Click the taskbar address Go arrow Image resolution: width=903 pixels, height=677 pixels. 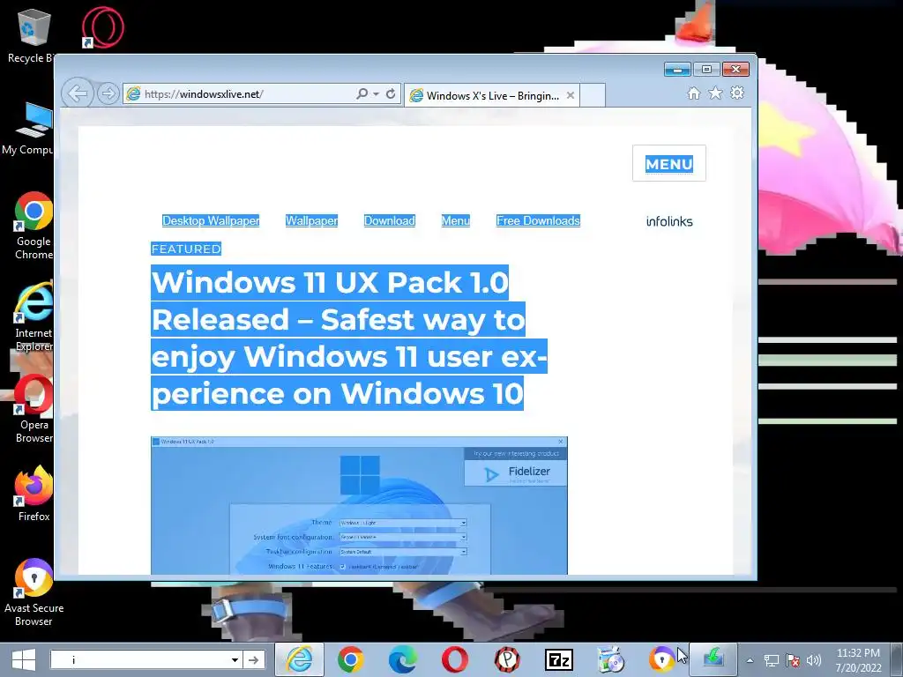pyautogui.click(x=253, y=659)
